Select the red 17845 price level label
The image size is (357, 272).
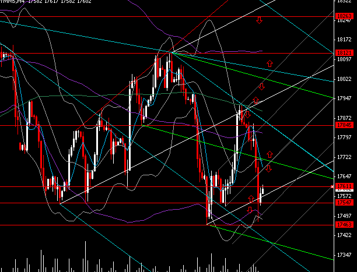point(344,125)
